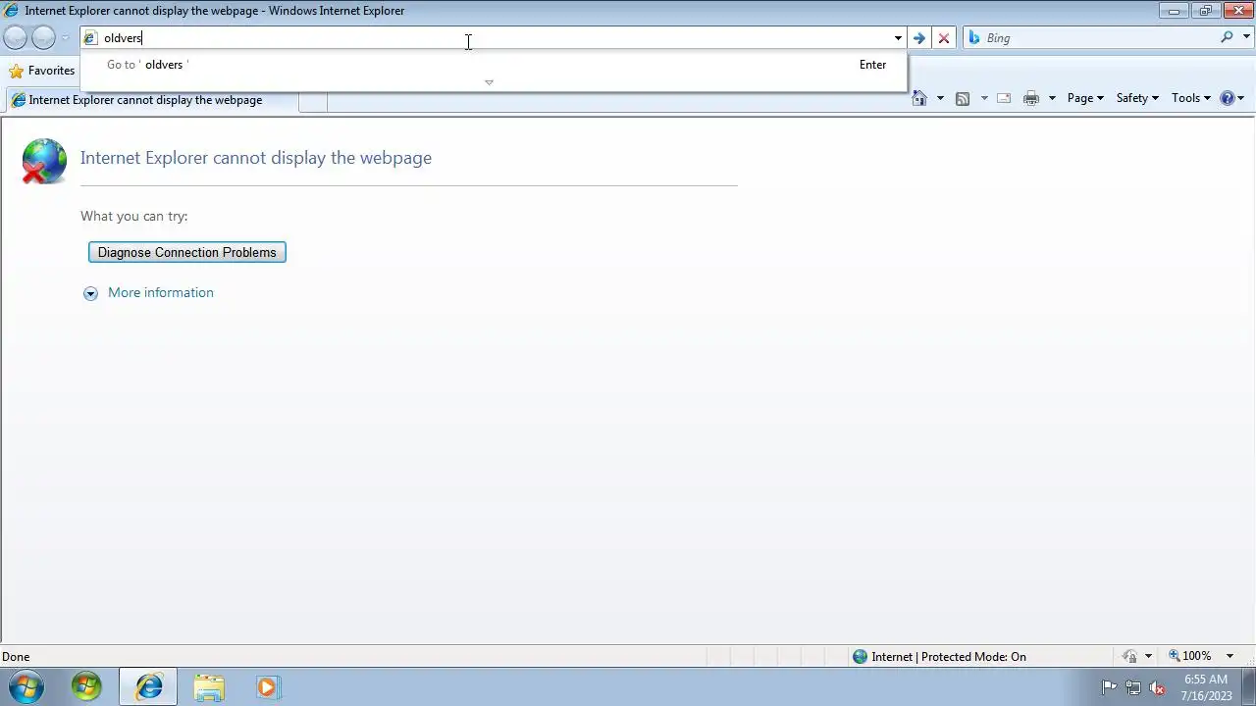Click Diagnose Connection Problems button

[x=186, y=252]
